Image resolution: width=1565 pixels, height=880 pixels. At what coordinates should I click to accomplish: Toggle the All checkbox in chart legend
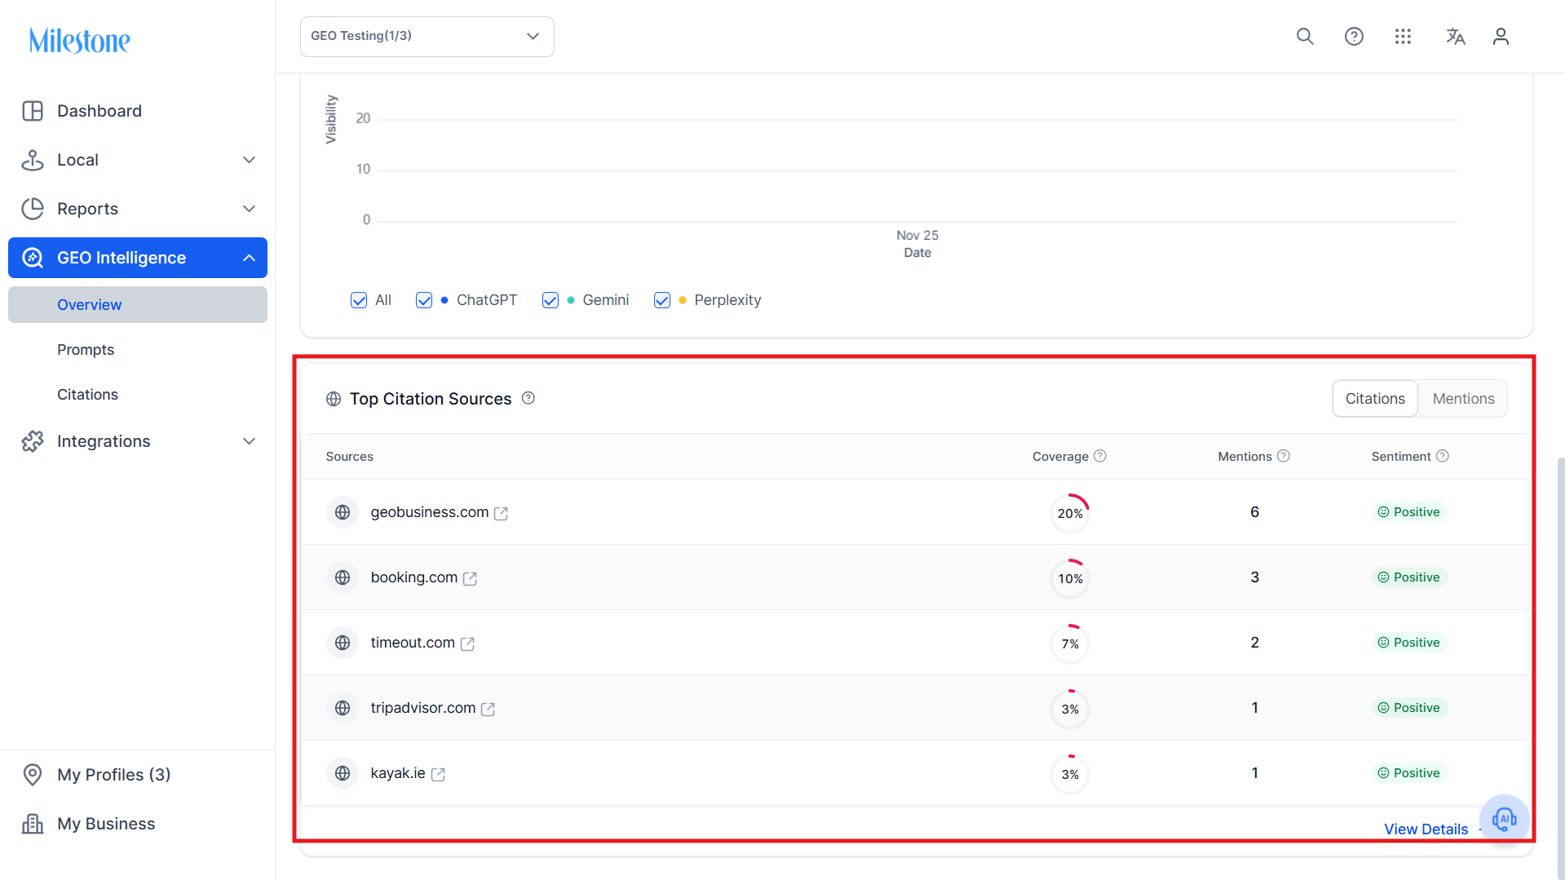click(359, 300)
